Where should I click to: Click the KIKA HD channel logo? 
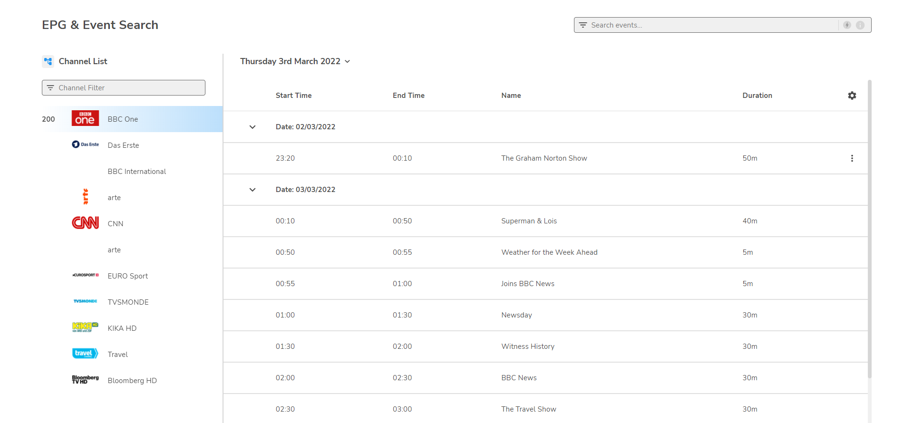point(86,327)
